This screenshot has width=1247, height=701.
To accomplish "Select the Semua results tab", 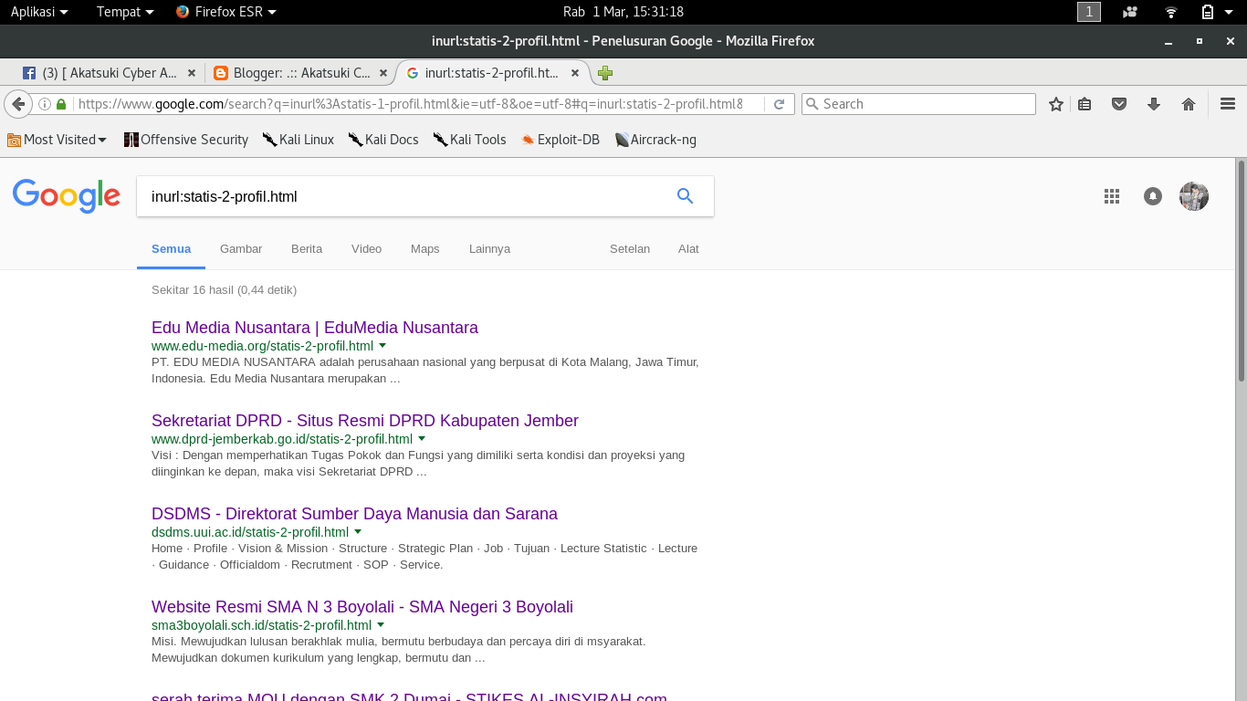I will tap(172, 249).
